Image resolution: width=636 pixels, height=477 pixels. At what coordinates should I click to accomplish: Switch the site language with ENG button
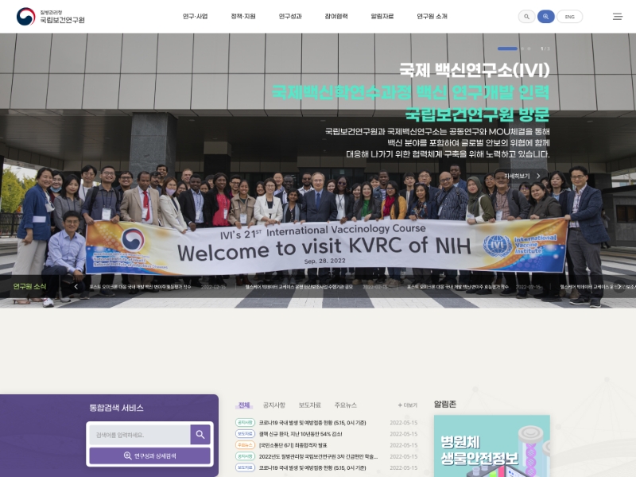click(x=570, y=17)
